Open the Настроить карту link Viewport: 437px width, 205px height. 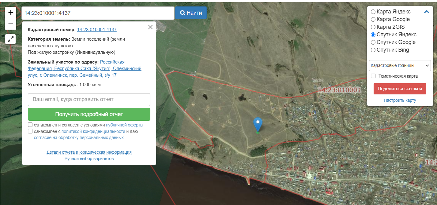400,100
